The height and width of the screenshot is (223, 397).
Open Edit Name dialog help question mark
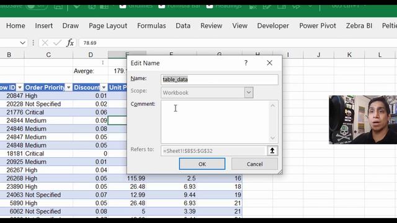[246, 63]
